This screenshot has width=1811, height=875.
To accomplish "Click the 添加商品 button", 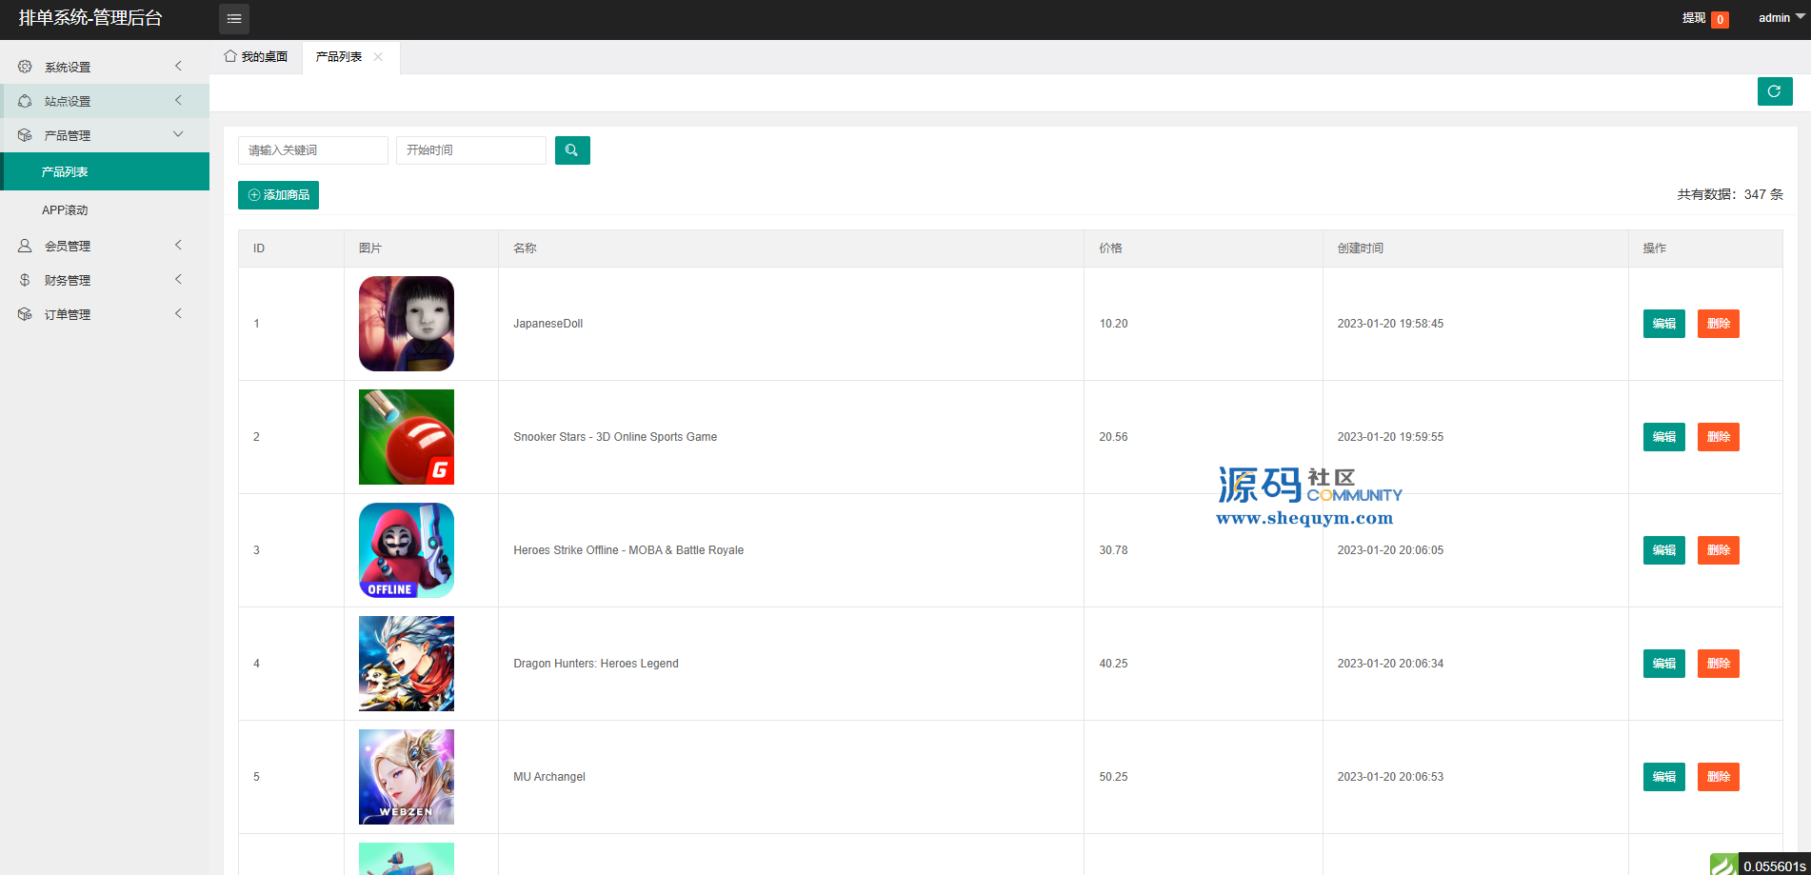I will (278, 195).
